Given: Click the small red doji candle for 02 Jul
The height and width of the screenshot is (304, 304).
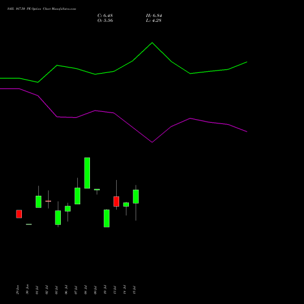Looking at the screenshot, I should pos(48,201).
